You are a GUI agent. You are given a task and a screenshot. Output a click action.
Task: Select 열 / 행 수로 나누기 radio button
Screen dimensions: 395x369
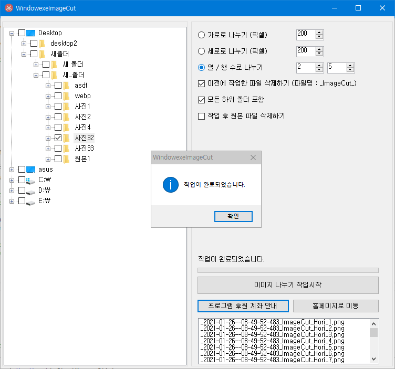(x=201, y=68)
